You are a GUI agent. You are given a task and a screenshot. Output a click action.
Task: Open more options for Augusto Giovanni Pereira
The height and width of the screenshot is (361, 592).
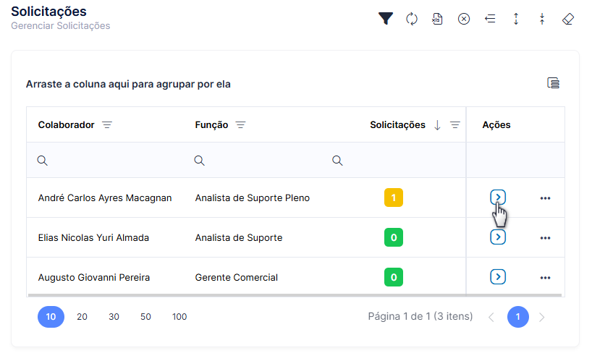pyautogui.click(x=545, y=278)
